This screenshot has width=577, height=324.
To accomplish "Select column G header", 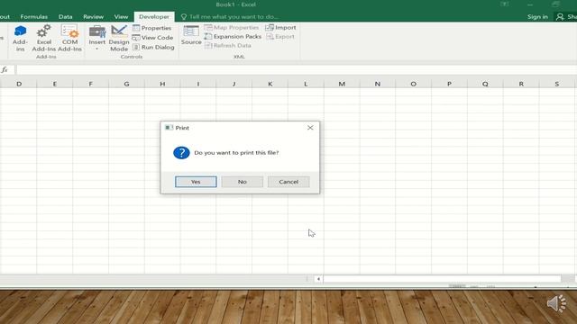I will coord(126,84).
